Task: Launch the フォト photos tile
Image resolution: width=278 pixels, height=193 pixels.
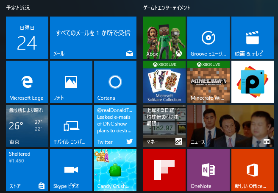Action: coord(71,82)
